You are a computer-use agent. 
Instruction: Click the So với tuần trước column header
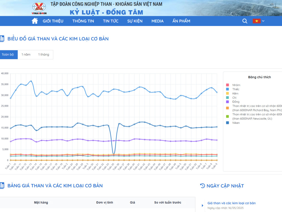(168, 202)
